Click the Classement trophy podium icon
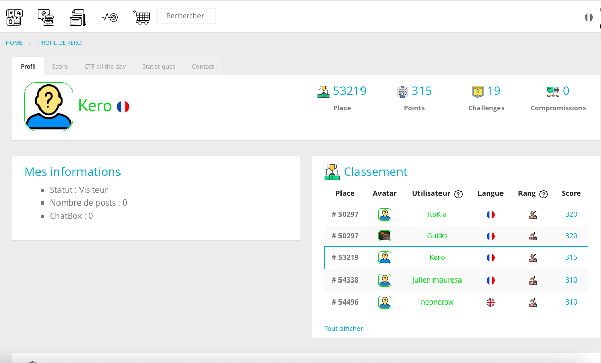Viewport: 601px width, 363px height. [332, 172]
